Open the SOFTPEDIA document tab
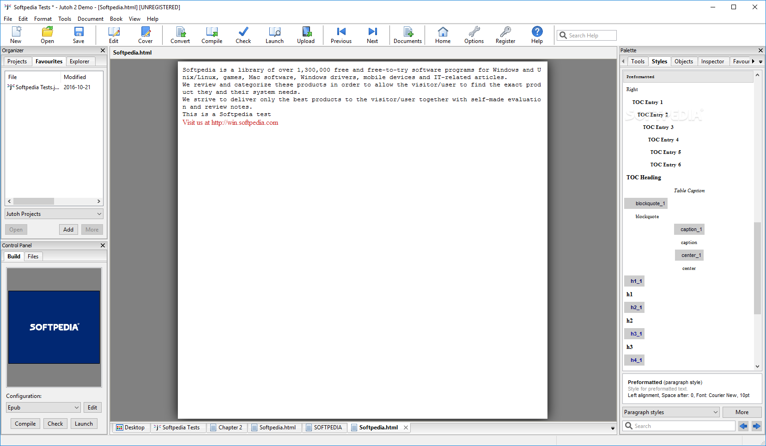 pyautogui.click(x=324, y=428)
